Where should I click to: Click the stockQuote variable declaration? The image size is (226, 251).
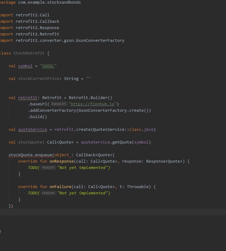tap(30, 142)
